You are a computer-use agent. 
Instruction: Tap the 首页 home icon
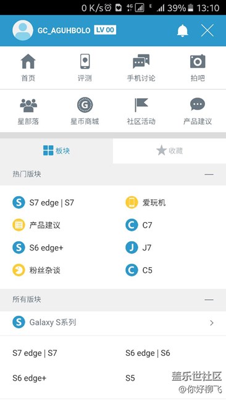tap(28, 62)
